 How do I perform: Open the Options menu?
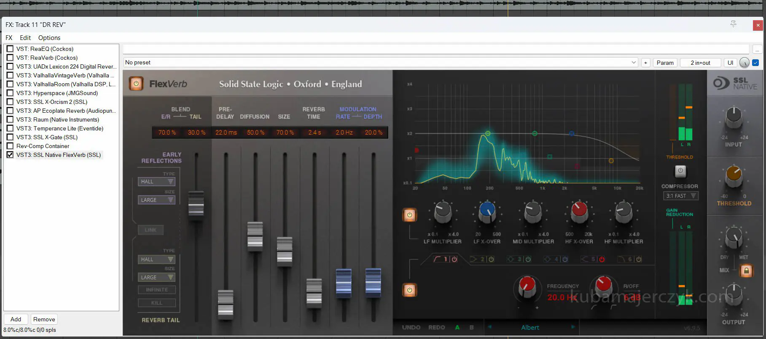49,38
